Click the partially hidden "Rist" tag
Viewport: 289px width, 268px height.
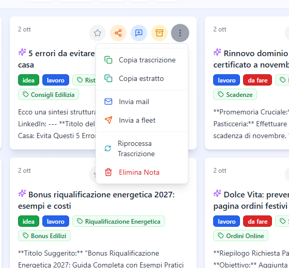pyautogui.click(x=84, y=80)
